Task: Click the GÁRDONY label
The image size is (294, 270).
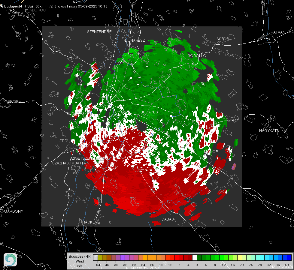Action: [x=14, y=211]
